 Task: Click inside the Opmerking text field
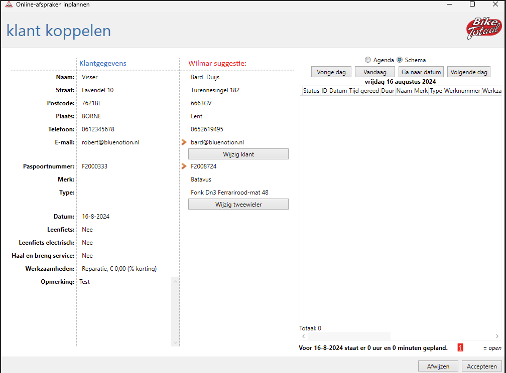coord(124,311)
